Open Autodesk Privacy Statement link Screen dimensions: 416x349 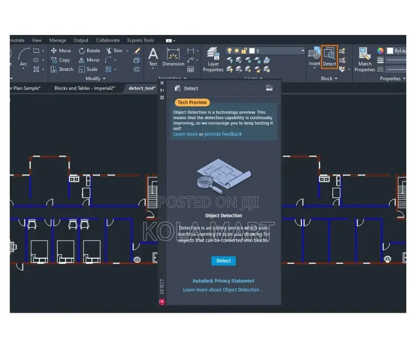point(223,281)
